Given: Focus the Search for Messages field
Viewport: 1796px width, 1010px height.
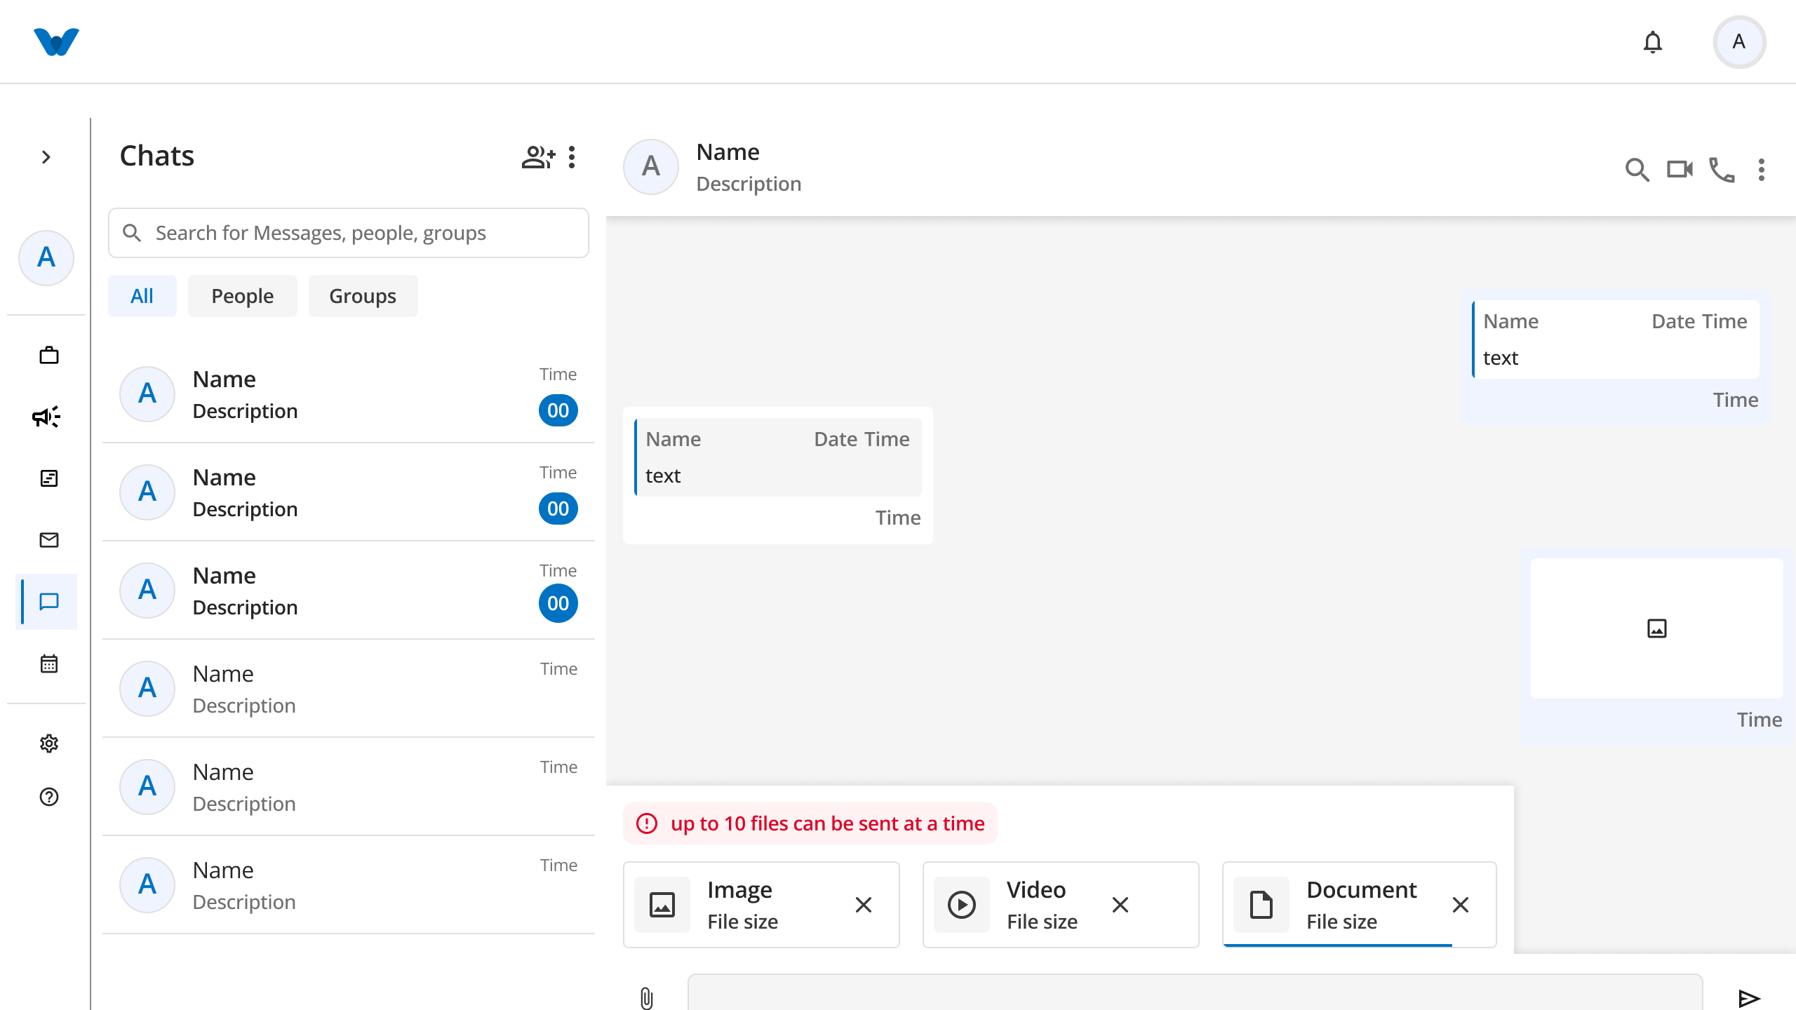Looking at the screenshot, I should point(348,233).
